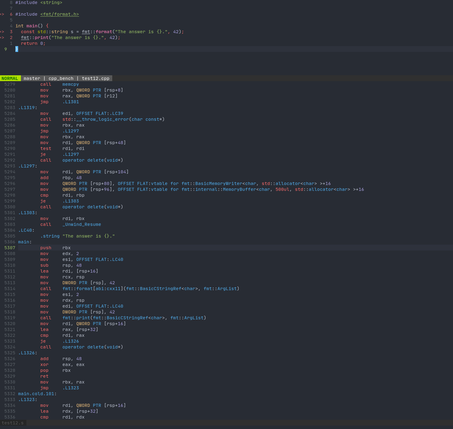Click line number 4 beside int main()

pyautogui.click(x=11, y=26)
